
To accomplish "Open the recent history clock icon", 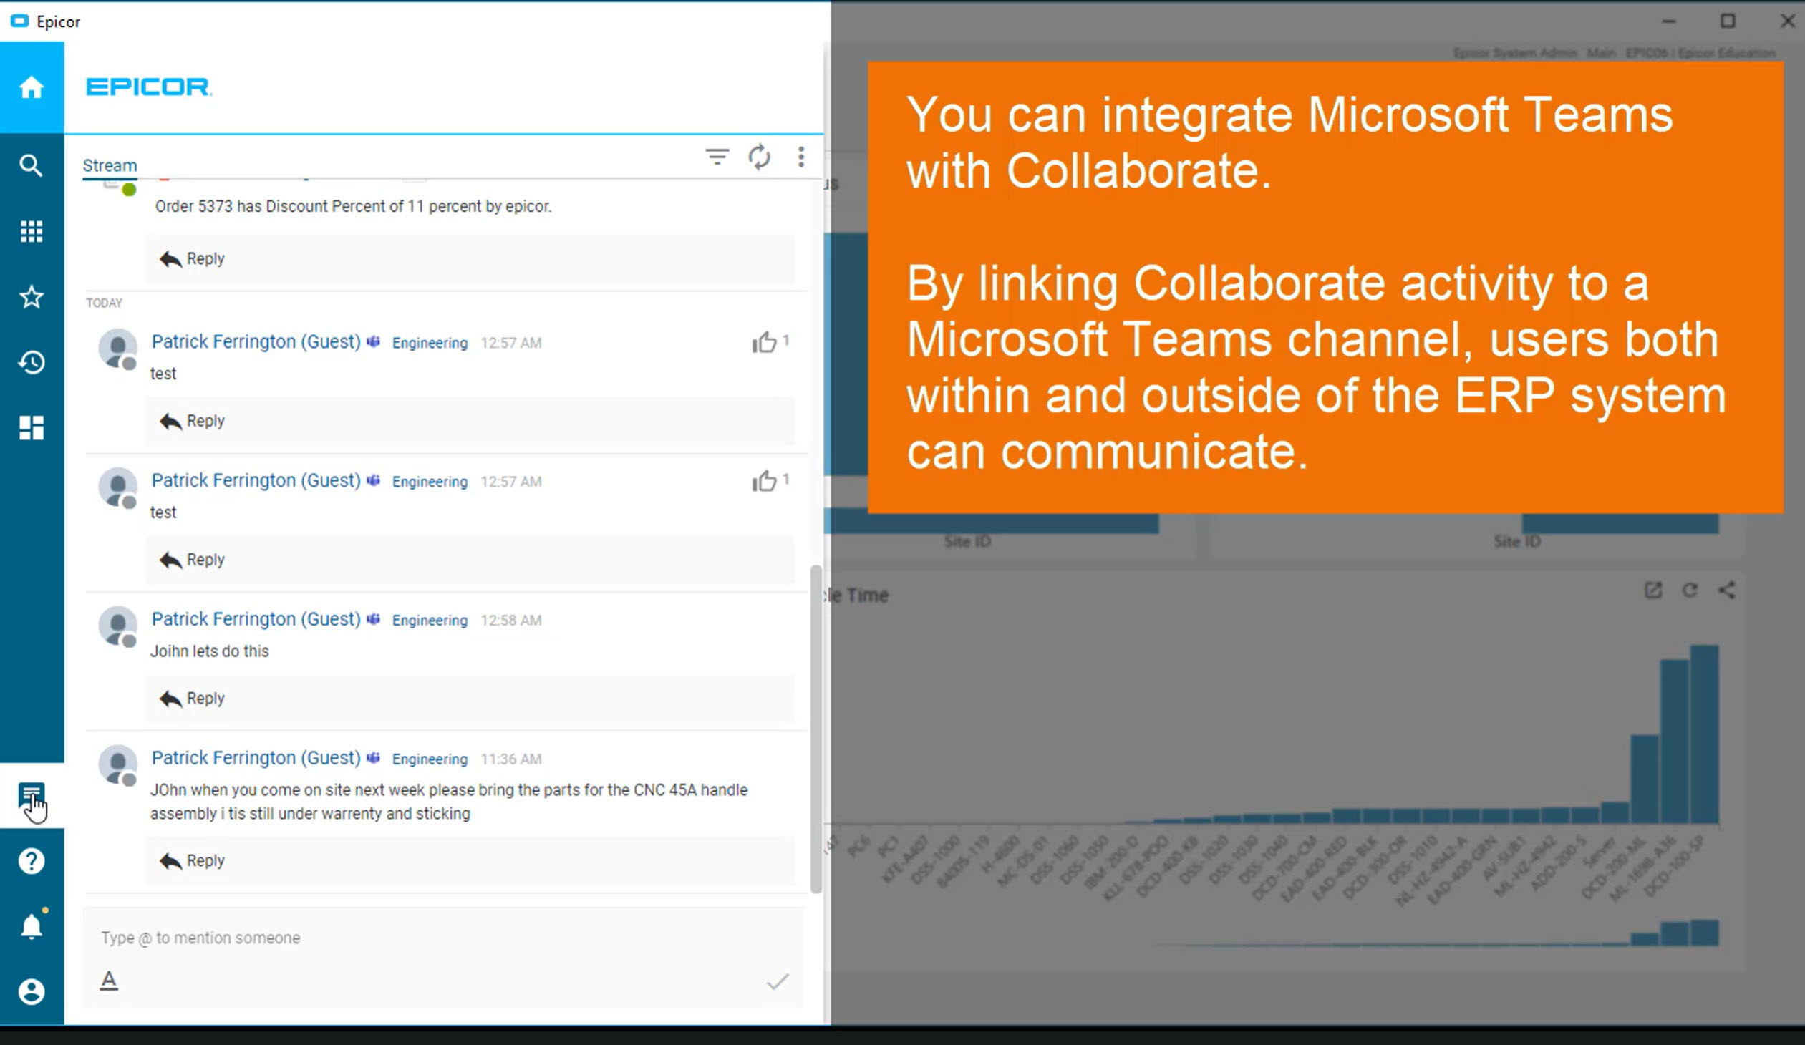I will tap(32, 362).
